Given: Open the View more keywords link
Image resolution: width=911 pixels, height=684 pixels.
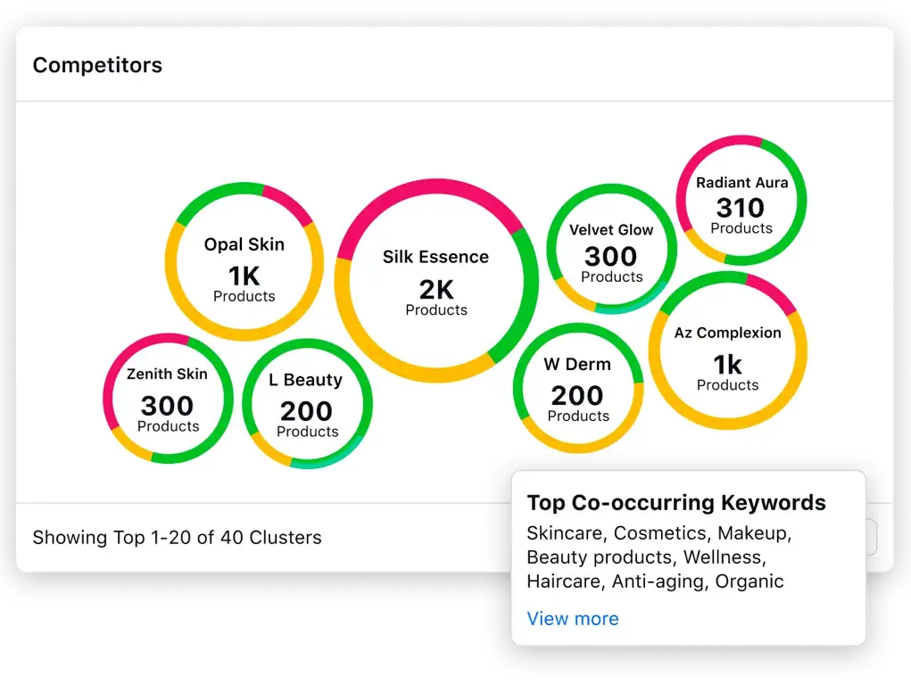Looking at the screenshot, I should (572, 619).
